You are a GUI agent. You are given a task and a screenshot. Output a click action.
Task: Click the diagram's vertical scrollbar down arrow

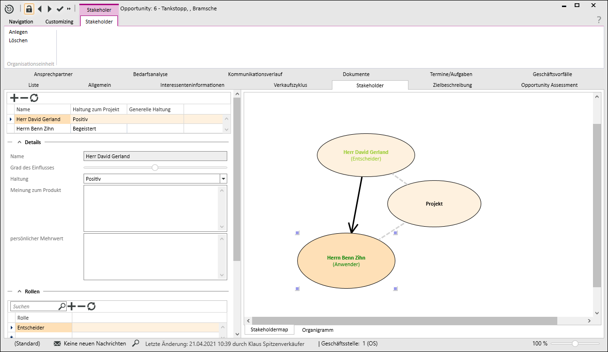tap(597, 313)
